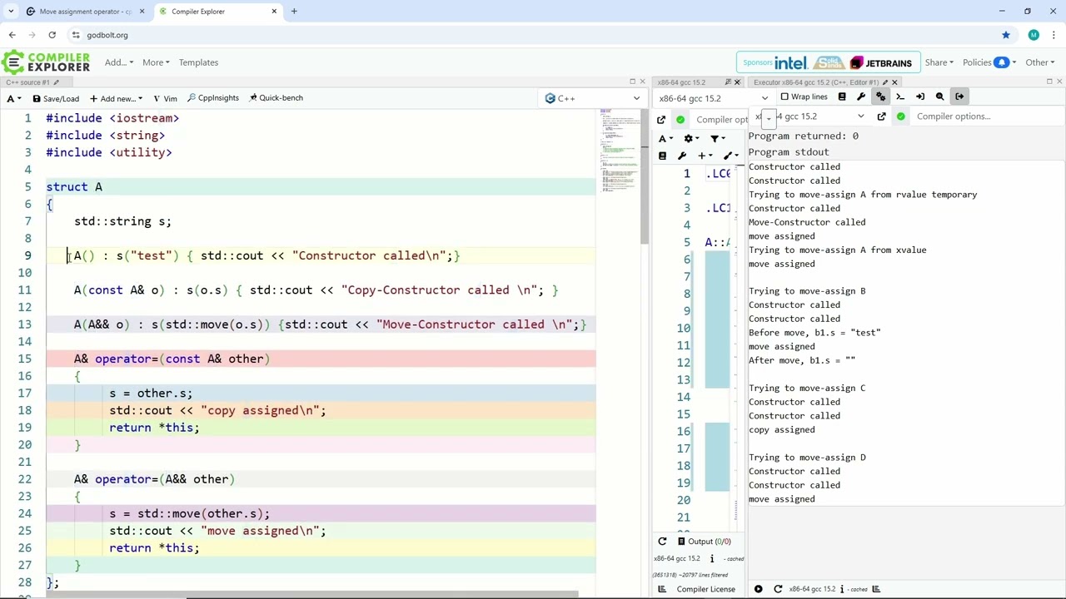Click the godbolt.org address bar

(533, 35)
